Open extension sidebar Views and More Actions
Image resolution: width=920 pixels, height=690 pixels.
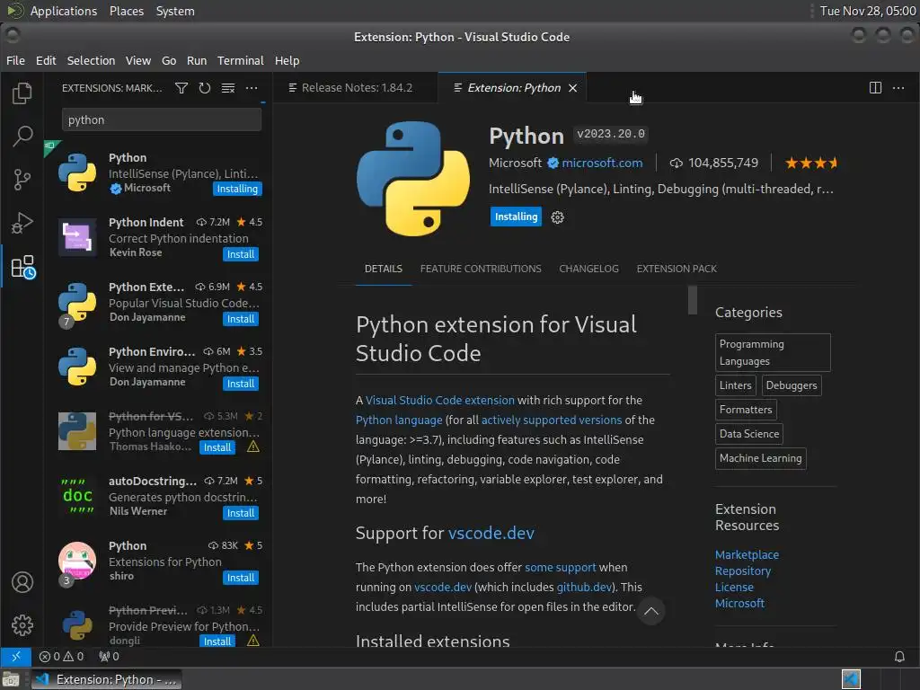click(252, 88)
